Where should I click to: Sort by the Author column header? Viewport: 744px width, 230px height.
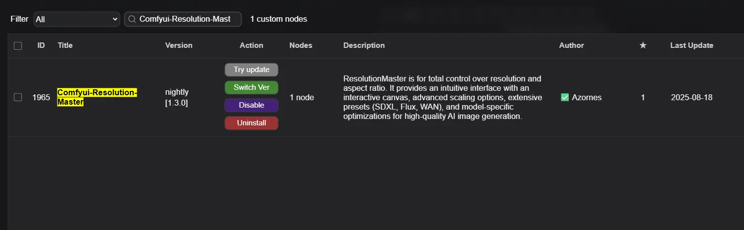coord(571,45)
